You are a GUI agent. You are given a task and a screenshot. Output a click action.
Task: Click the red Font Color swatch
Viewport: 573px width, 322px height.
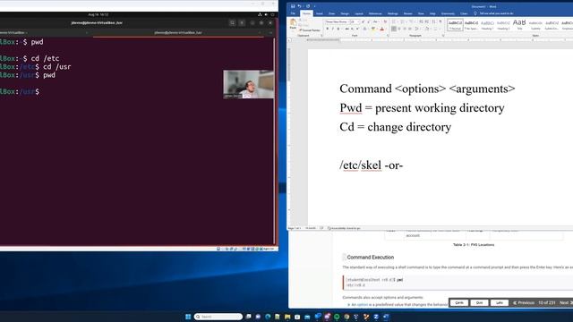pos(382,29)
